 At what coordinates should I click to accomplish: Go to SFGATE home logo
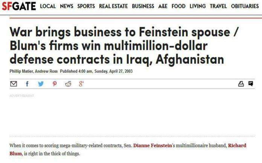(18, 6)
